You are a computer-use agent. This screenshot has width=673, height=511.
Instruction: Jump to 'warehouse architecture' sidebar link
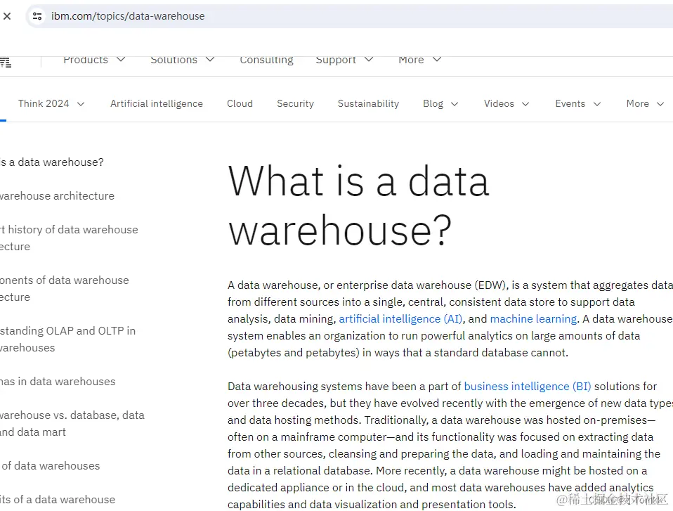pyautogui.click(x=57, y=196)
